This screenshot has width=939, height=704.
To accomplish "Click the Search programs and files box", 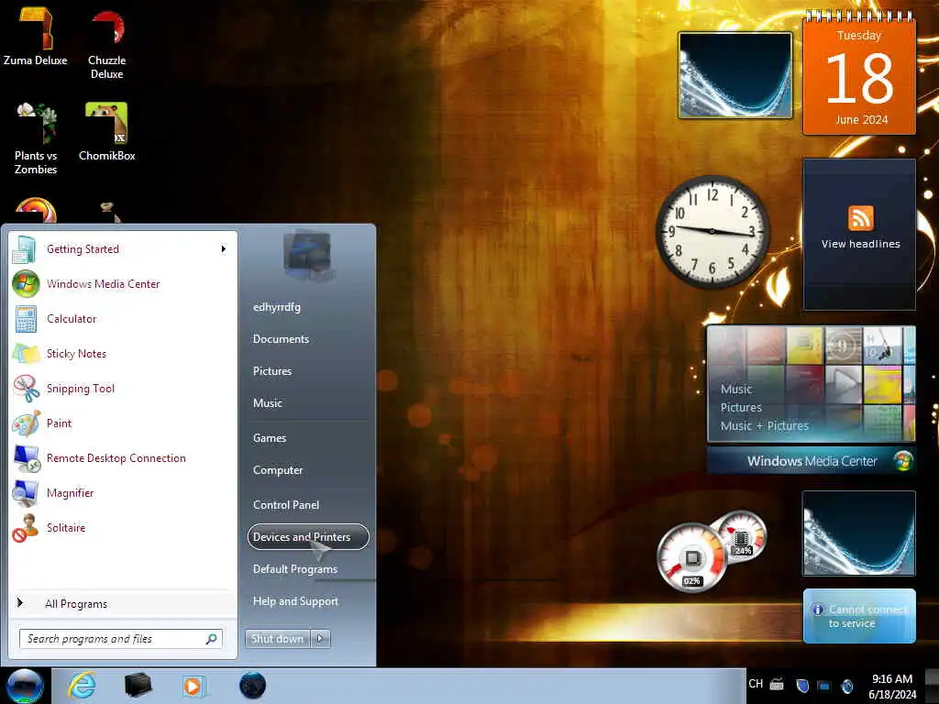I will coord(121,639).
